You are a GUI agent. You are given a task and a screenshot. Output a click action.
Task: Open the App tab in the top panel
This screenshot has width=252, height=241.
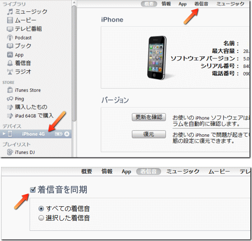click(183, 4)
